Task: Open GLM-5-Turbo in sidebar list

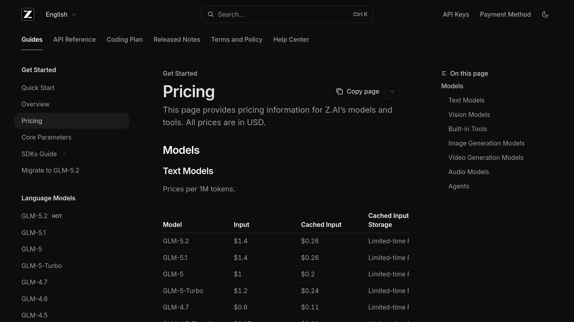Action: pos(72,266)
